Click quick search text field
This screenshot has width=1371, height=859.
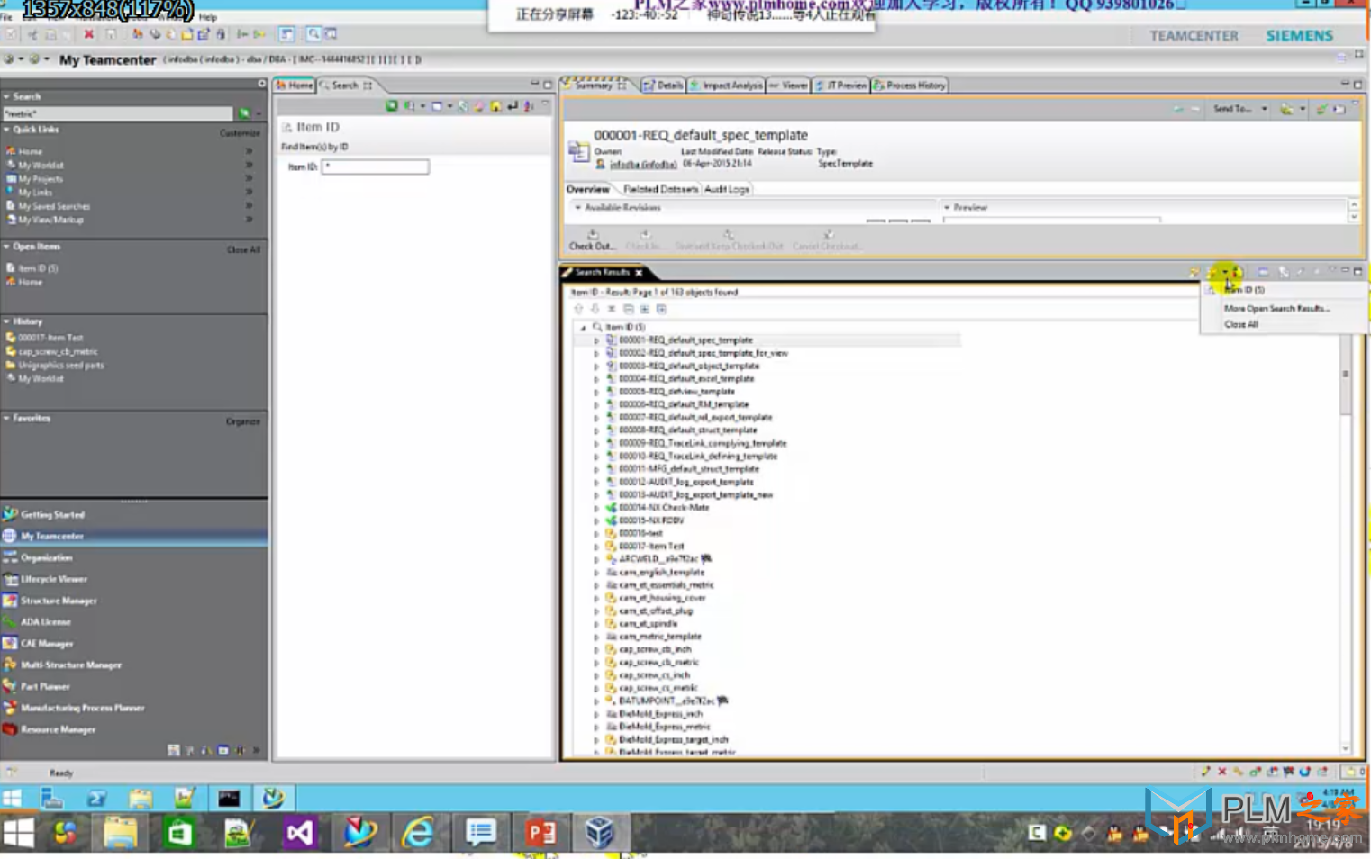point(117,114)
